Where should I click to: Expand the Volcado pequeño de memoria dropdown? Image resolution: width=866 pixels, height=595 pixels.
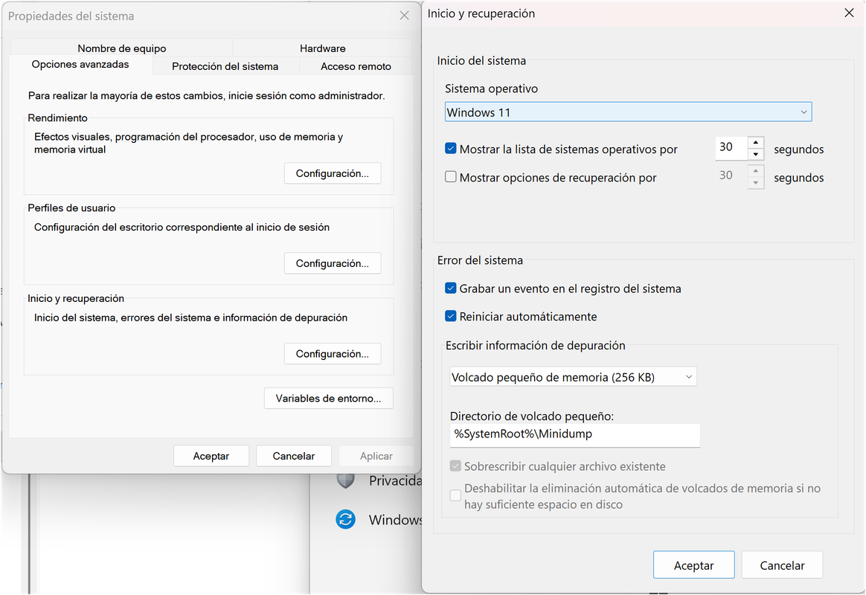tap(573, 377)
